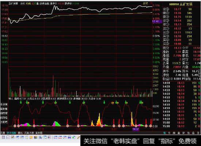The image size is (201, 146).
Task: Click the 技术指标 label in chart header
Action: pyautogui.click(x=44, y=3)
